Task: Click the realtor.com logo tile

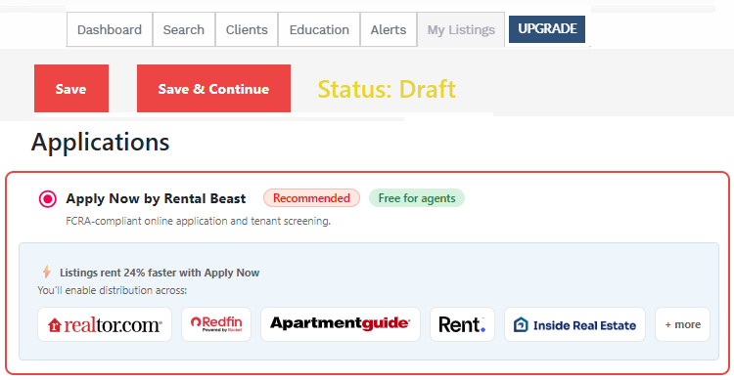Action: click(x=105, y=324)
